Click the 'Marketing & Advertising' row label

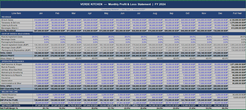17,72
